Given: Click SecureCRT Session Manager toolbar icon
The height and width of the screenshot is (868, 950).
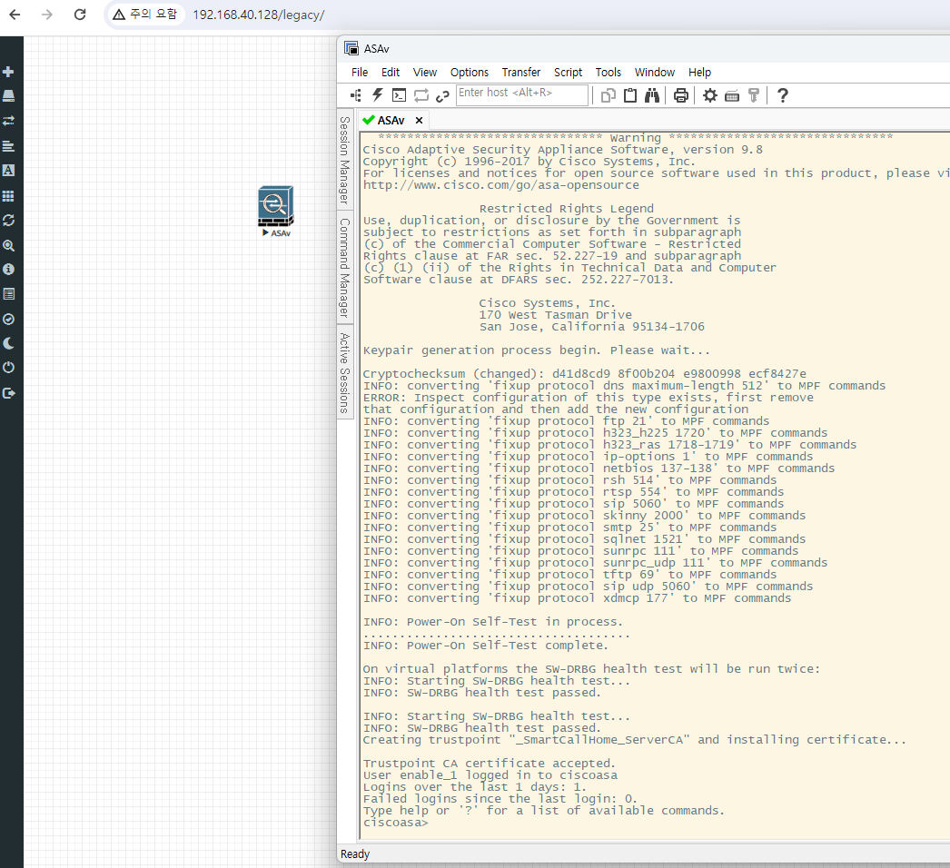Looking at the screenshot, I should point(356,95).
